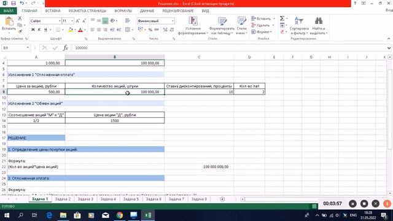Image resolution: width=393 pixels, height=221 pixels.
Task: Open the Финансовый number format dropdown
Action: tap(173, 21)
